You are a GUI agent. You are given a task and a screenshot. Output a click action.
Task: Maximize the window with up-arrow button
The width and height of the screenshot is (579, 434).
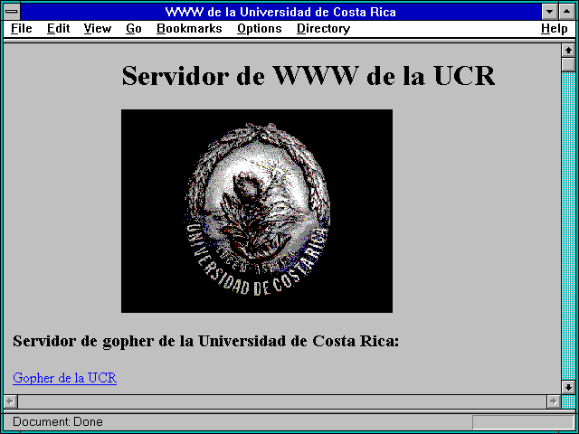(567, 12)
